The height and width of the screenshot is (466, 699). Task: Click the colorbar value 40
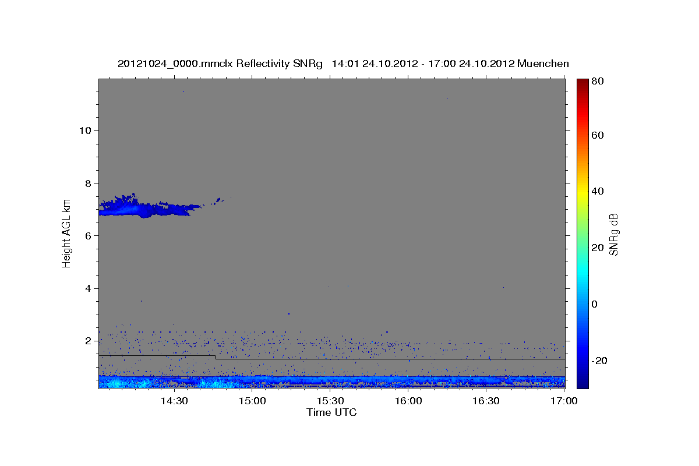(x=598, y=191)
